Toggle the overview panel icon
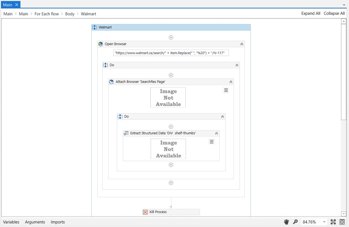Image resolution: width=349 pixels, height=227 pixels. (x=342, y=222)
